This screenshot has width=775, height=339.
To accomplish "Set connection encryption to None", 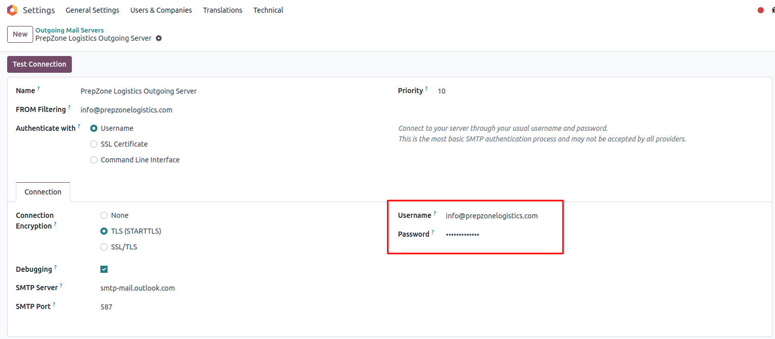I will pyautogui.click(x=104, y=215).
